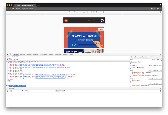Open the Default levels dropdown
Viewport: 168px width, 115px height.
61,91
